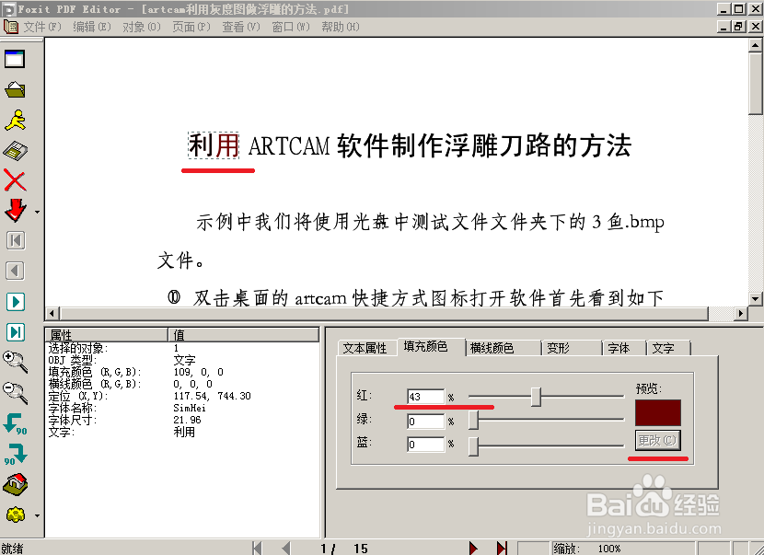Image resolution: width=764 pixels, height=555 pixels.
Task: Click the vertical scrollbar up arrow
Action: 755,45
